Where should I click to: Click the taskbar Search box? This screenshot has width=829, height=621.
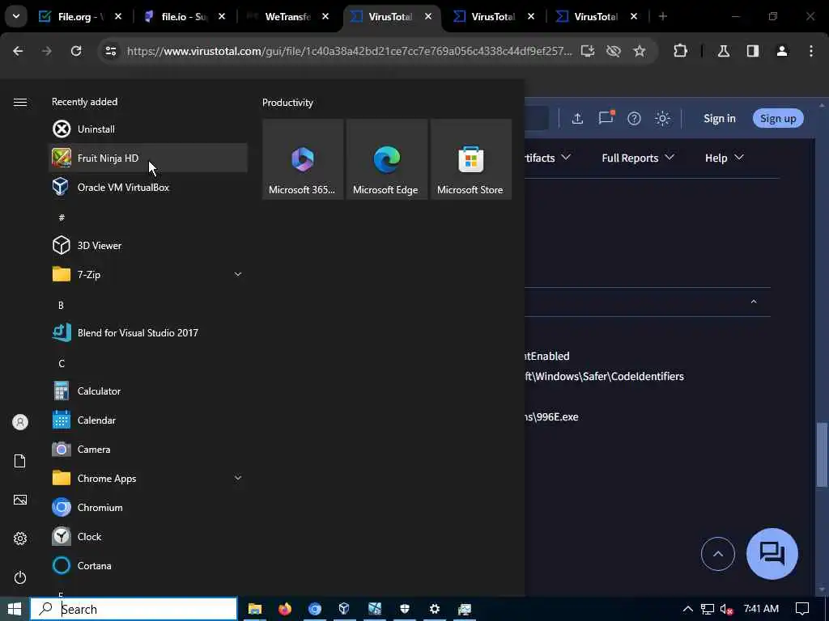pos(134,609)
